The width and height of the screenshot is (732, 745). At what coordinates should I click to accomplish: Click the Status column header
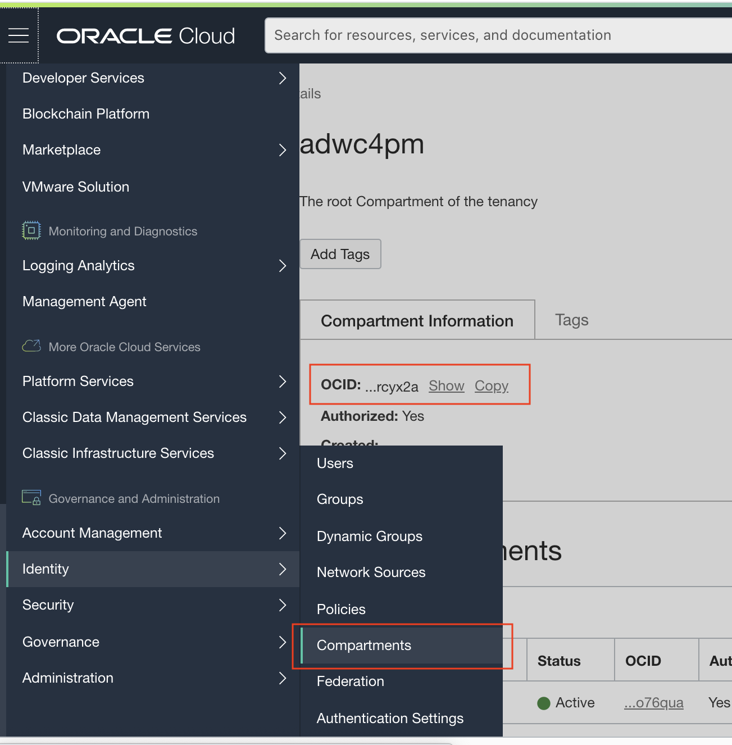559,661
